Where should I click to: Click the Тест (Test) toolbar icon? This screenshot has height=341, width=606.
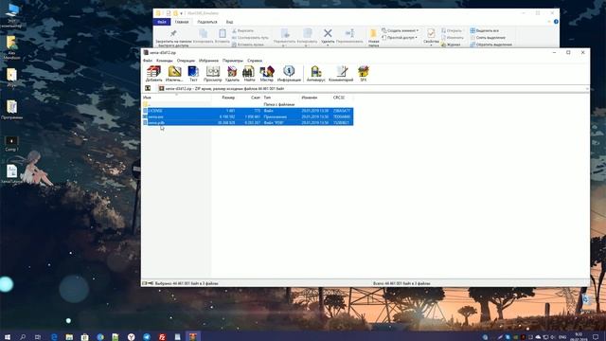pyautogui.click(x=193, y=73)
